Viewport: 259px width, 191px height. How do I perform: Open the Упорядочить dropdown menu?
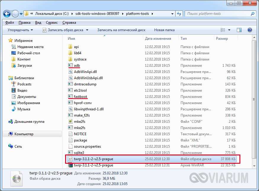click(x=20, y=30)
